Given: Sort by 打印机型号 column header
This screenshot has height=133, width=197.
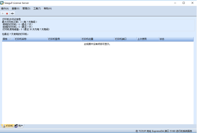Looking at the screenshot, I should click(x=64, y=39).
